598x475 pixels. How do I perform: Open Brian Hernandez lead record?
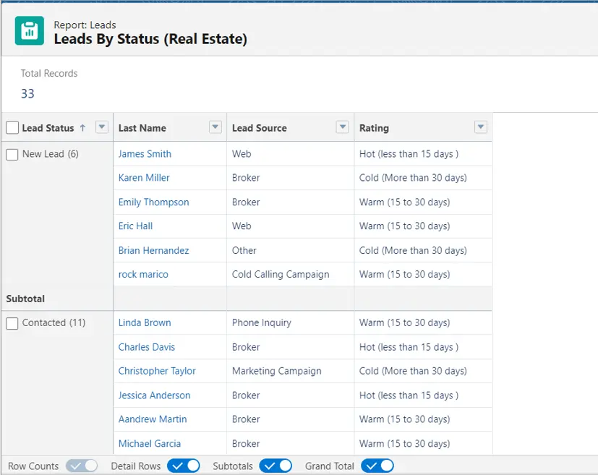point(154,250)
